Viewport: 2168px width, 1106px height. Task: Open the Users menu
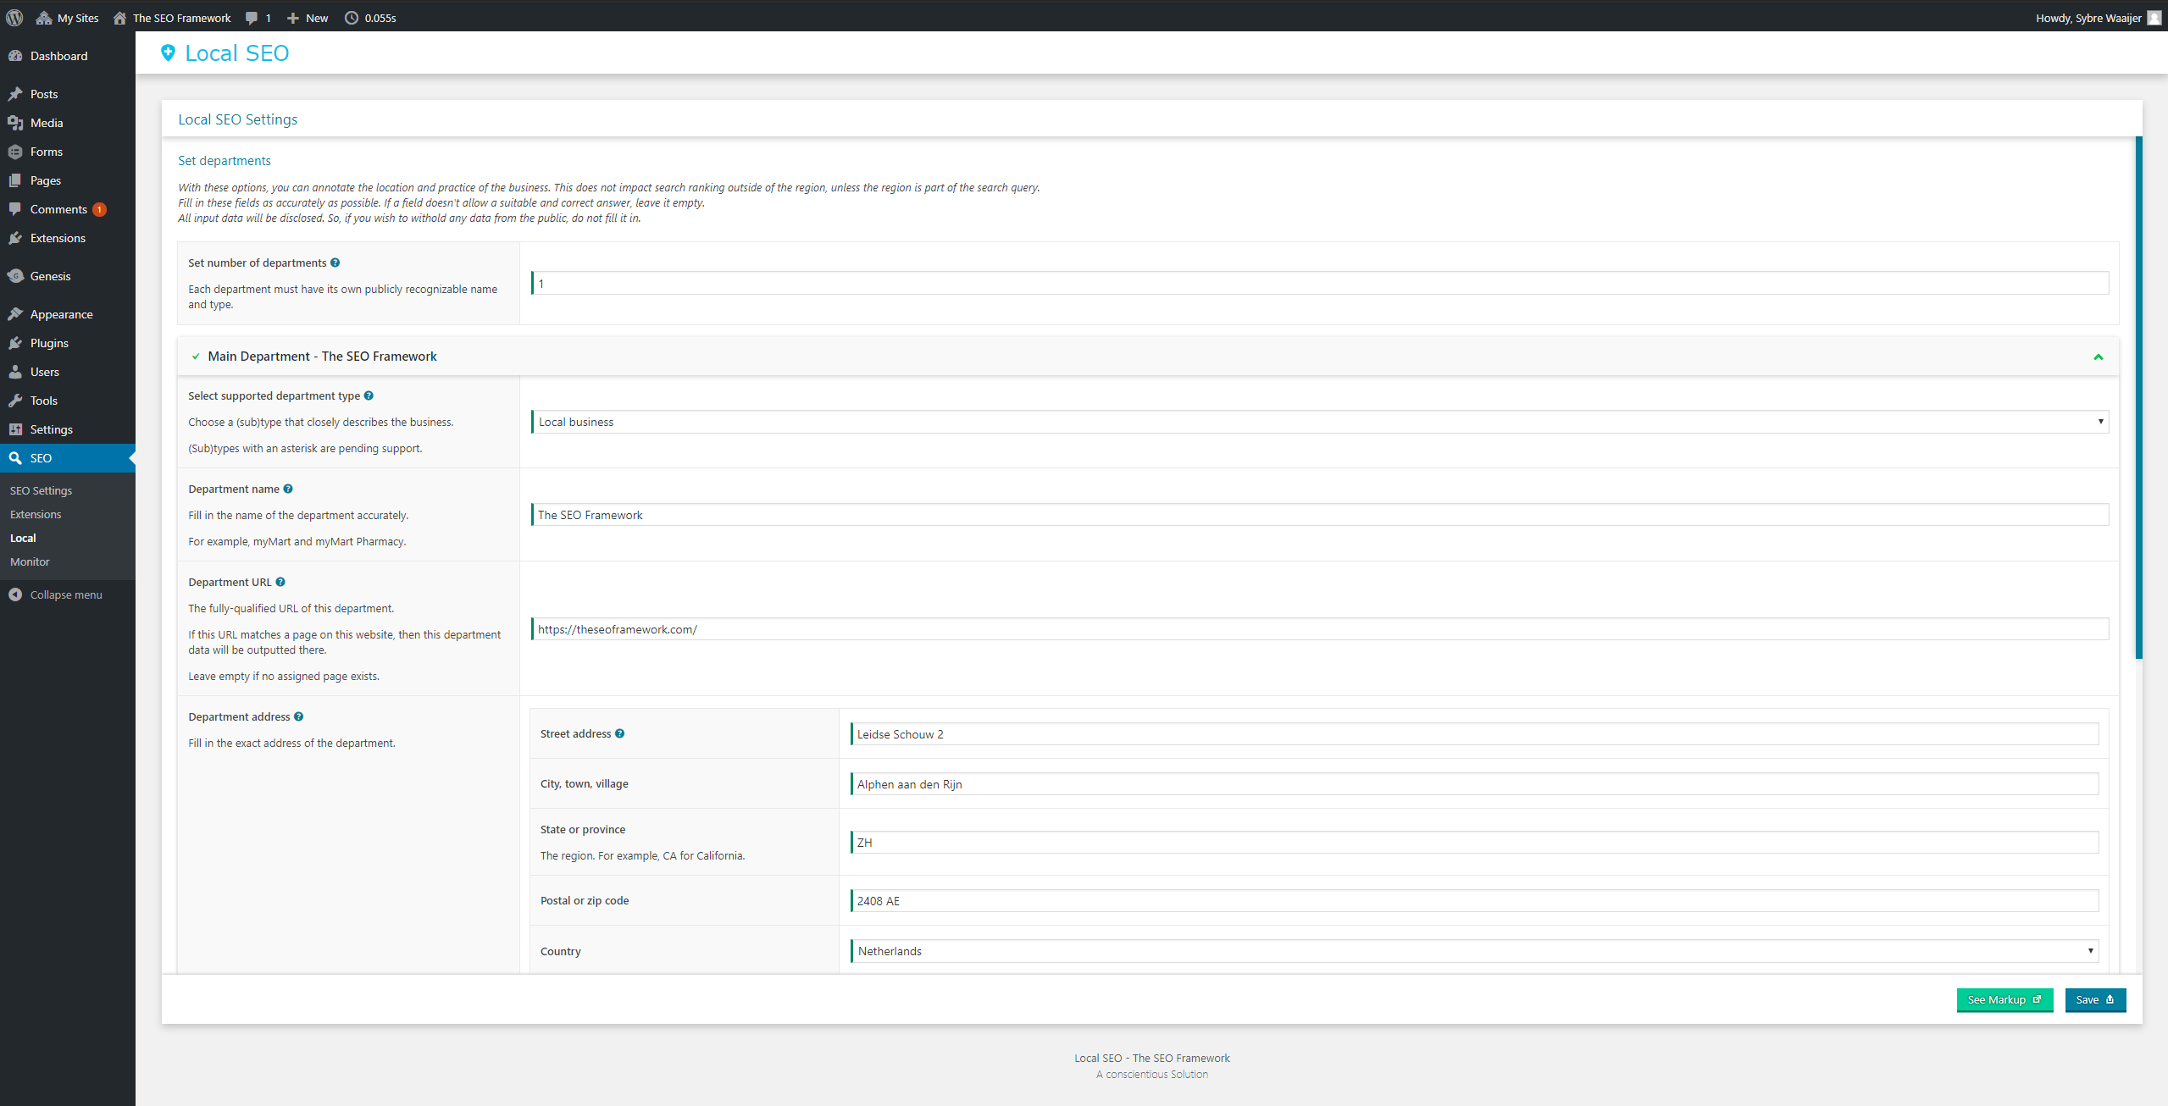(68, 372)
